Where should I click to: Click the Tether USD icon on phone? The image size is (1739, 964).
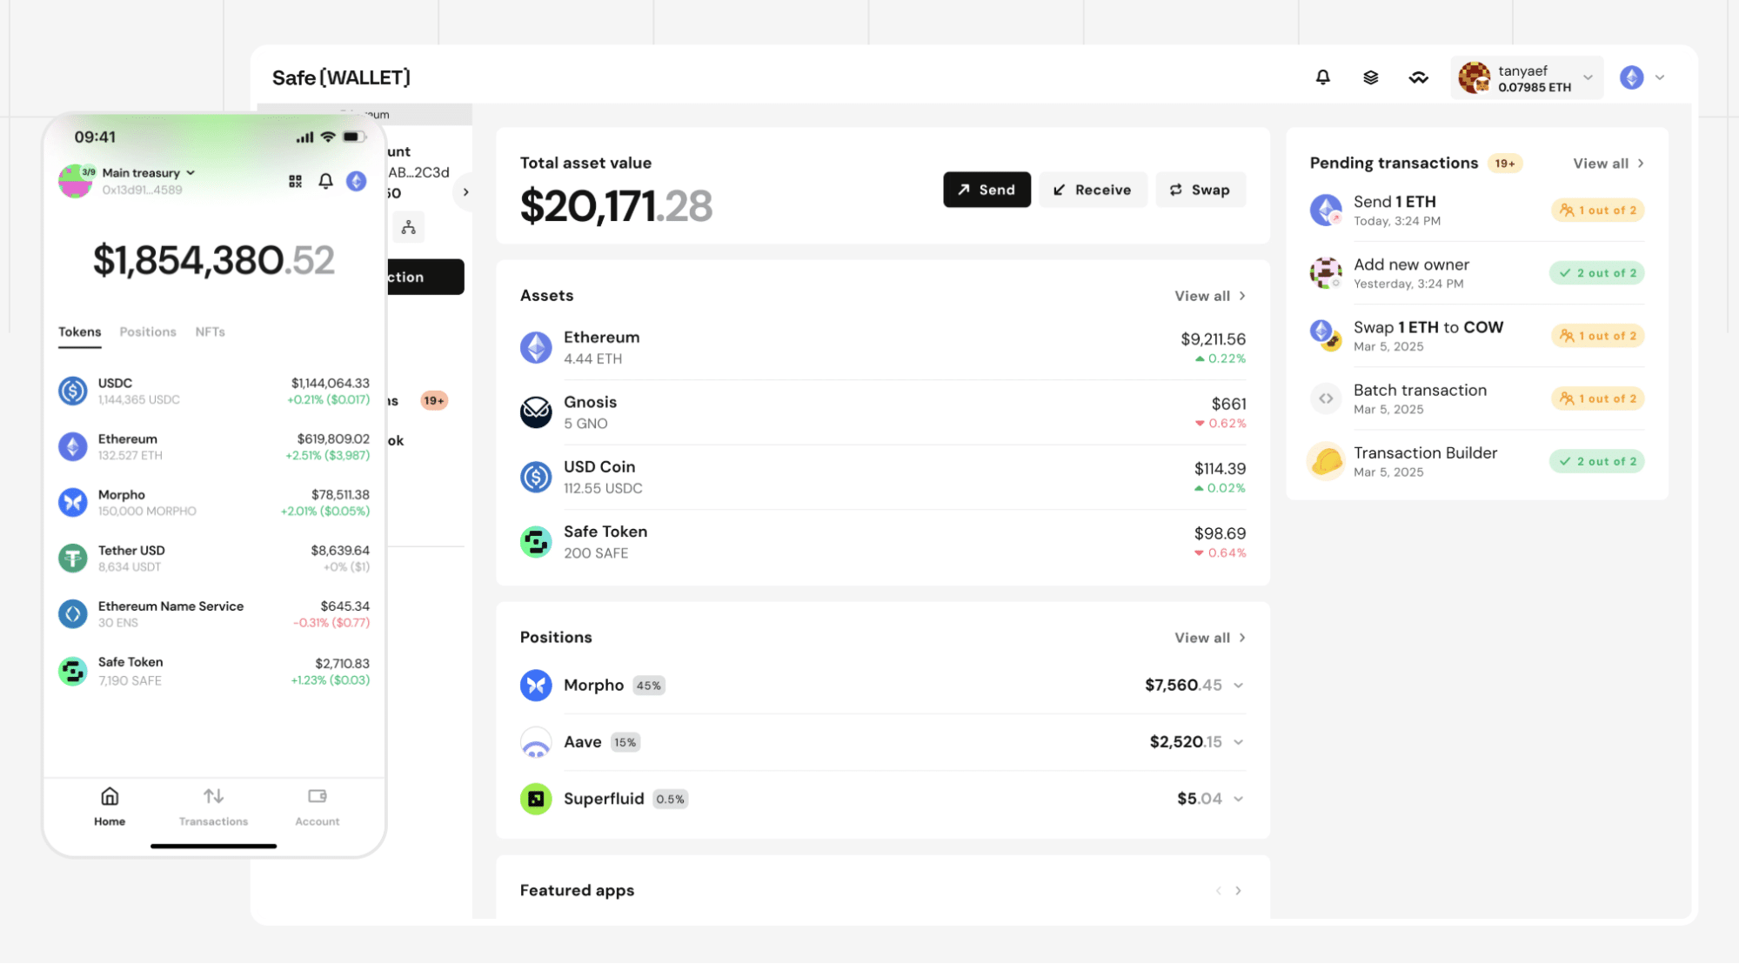[73, 559]
